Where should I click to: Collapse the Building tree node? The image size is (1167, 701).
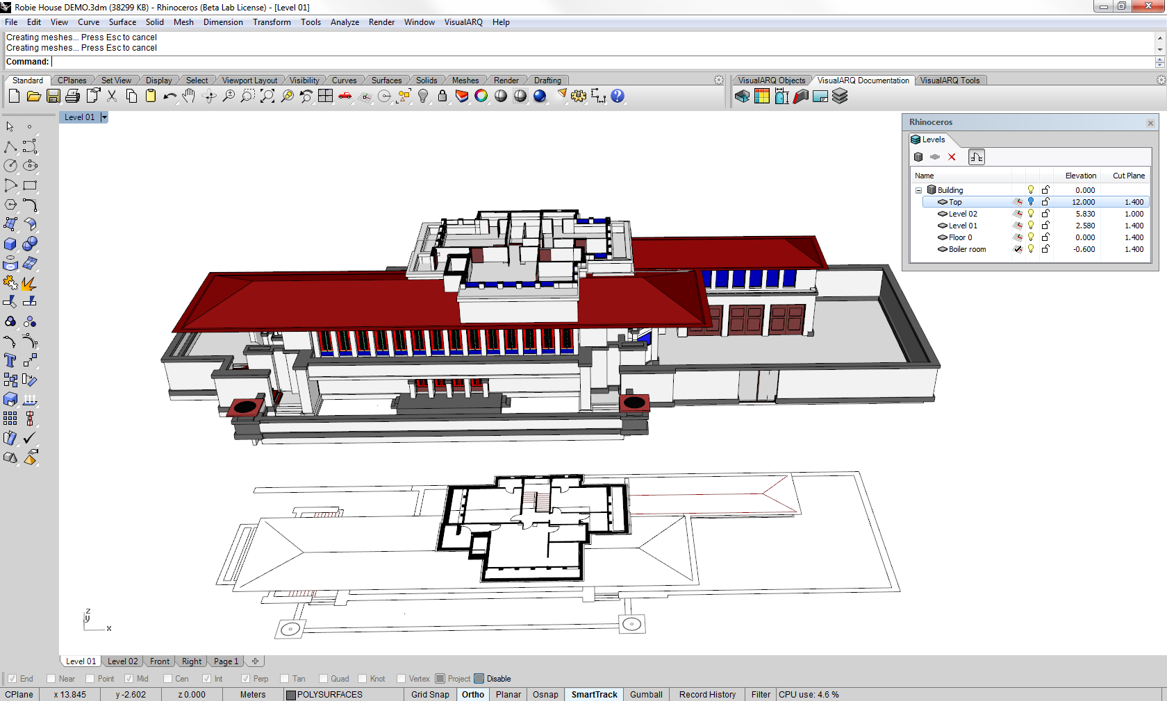[918, 190]
